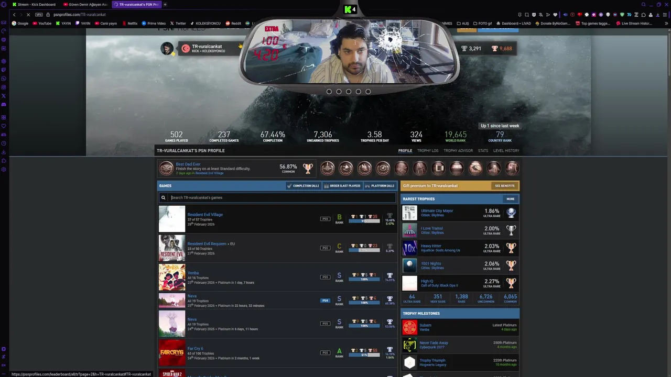Click the speaker mute icon in toolbar

click(565, 15)
